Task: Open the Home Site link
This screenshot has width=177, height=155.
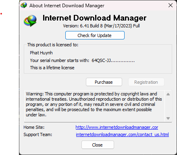Action: coord(117,127)
